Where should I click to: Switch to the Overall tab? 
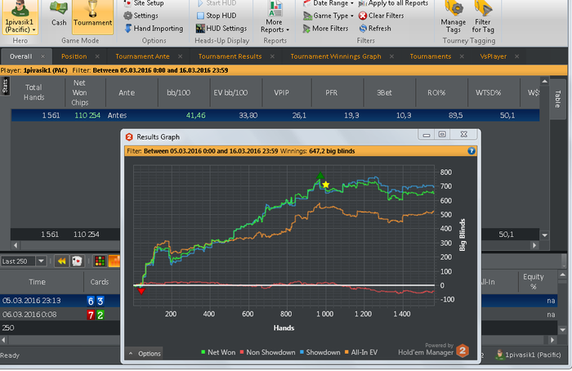point(21,56)
